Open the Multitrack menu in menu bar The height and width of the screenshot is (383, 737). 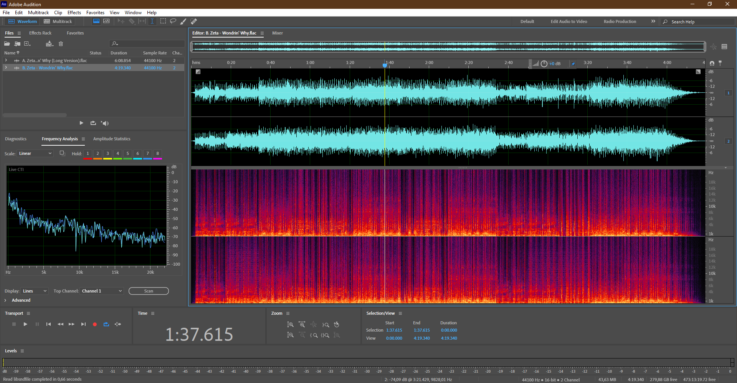tap(38, 13)
